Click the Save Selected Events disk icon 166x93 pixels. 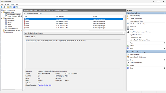click(128, 63)
